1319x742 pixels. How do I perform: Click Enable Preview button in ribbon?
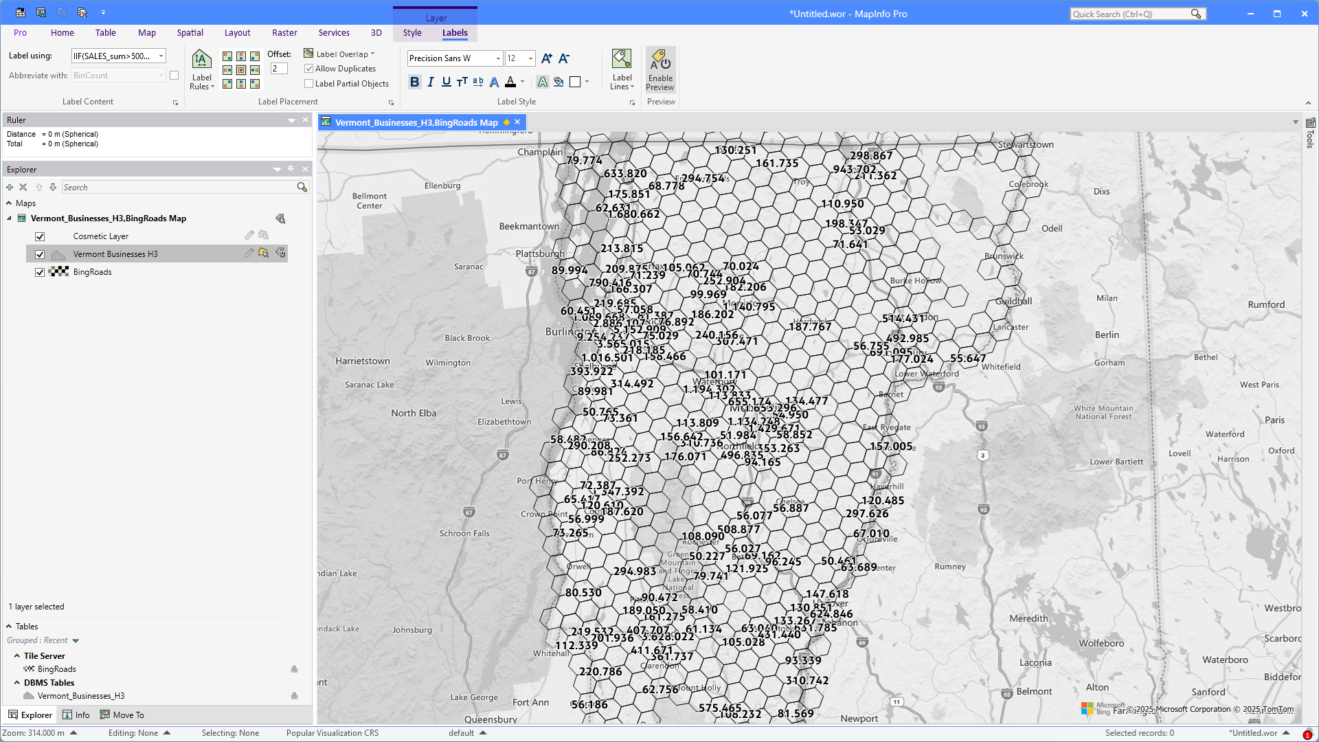coord(660,70)
